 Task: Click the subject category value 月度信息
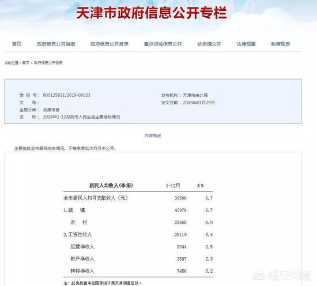[51, 110]
